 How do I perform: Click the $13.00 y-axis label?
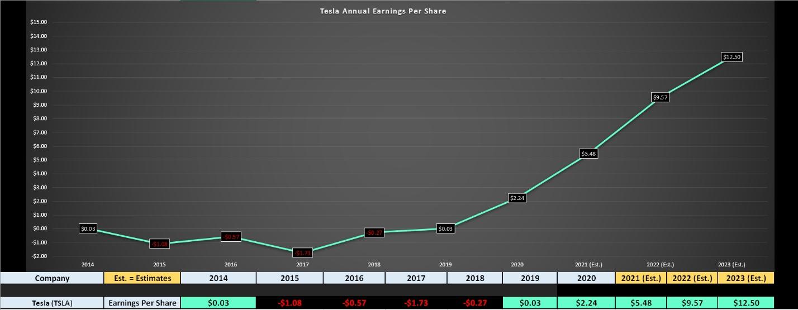39,50
